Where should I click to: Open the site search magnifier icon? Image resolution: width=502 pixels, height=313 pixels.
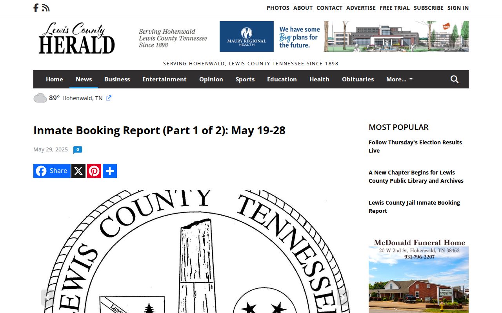455,79
